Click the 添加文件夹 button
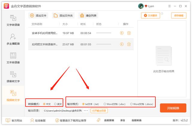192x126 pixels. point(63,16)
